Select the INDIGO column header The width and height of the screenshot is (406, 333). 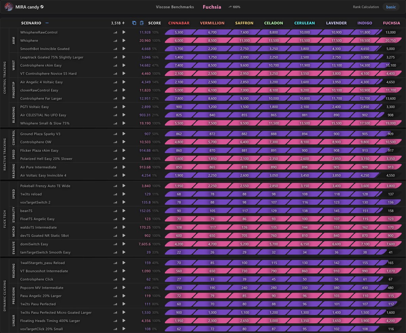[x=365, y=23]
